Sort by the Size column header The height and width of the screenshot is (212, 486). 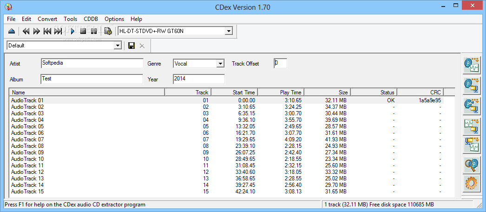[x=327, y=93]
